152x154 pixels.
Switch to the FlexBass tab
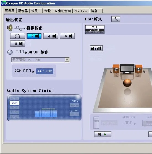[x=81, y=11]
